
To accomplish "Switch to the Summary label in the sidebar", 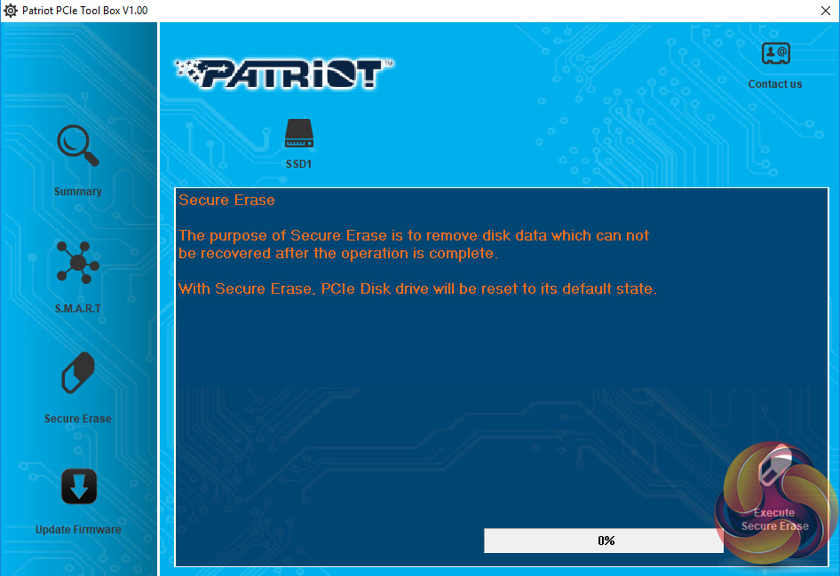I will tap(77, 192).
